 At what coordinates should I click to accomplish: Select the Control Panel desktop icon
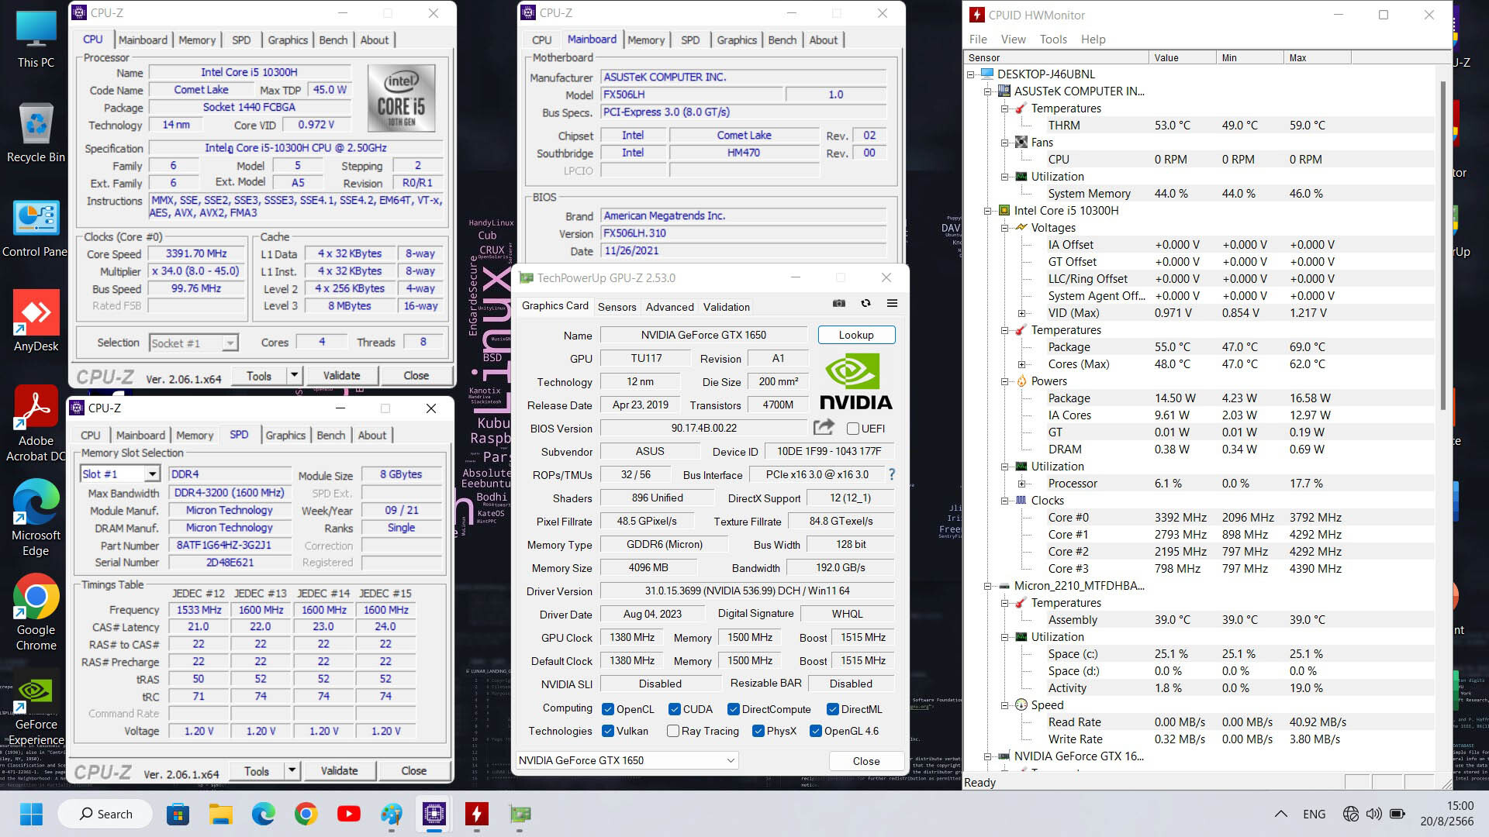[36, 228]
